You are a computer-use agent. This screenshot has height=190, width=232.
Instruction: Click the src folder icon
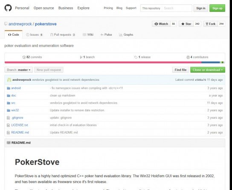9,103
